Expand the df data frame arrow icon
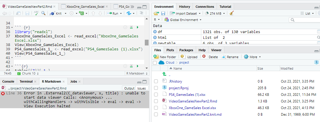This screenshot has width=320, height=122. pyautogui.click(x=155, y=32)
